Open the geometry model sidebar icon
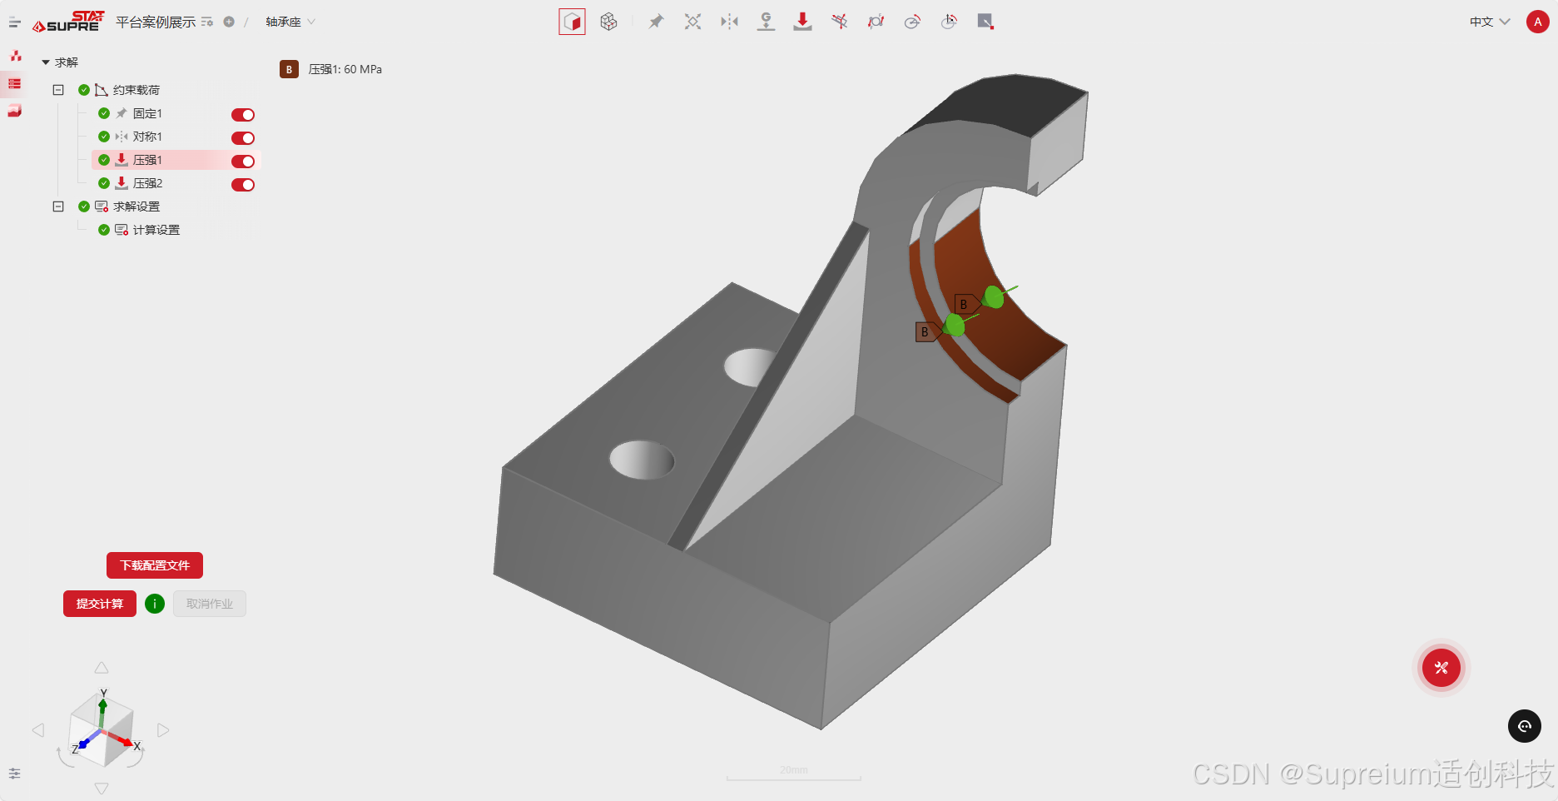Screen dimensions: 1558x801 (x=15, y=56)
